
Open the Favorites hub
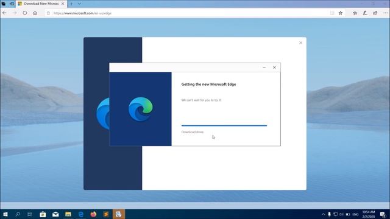coord(355,13)
